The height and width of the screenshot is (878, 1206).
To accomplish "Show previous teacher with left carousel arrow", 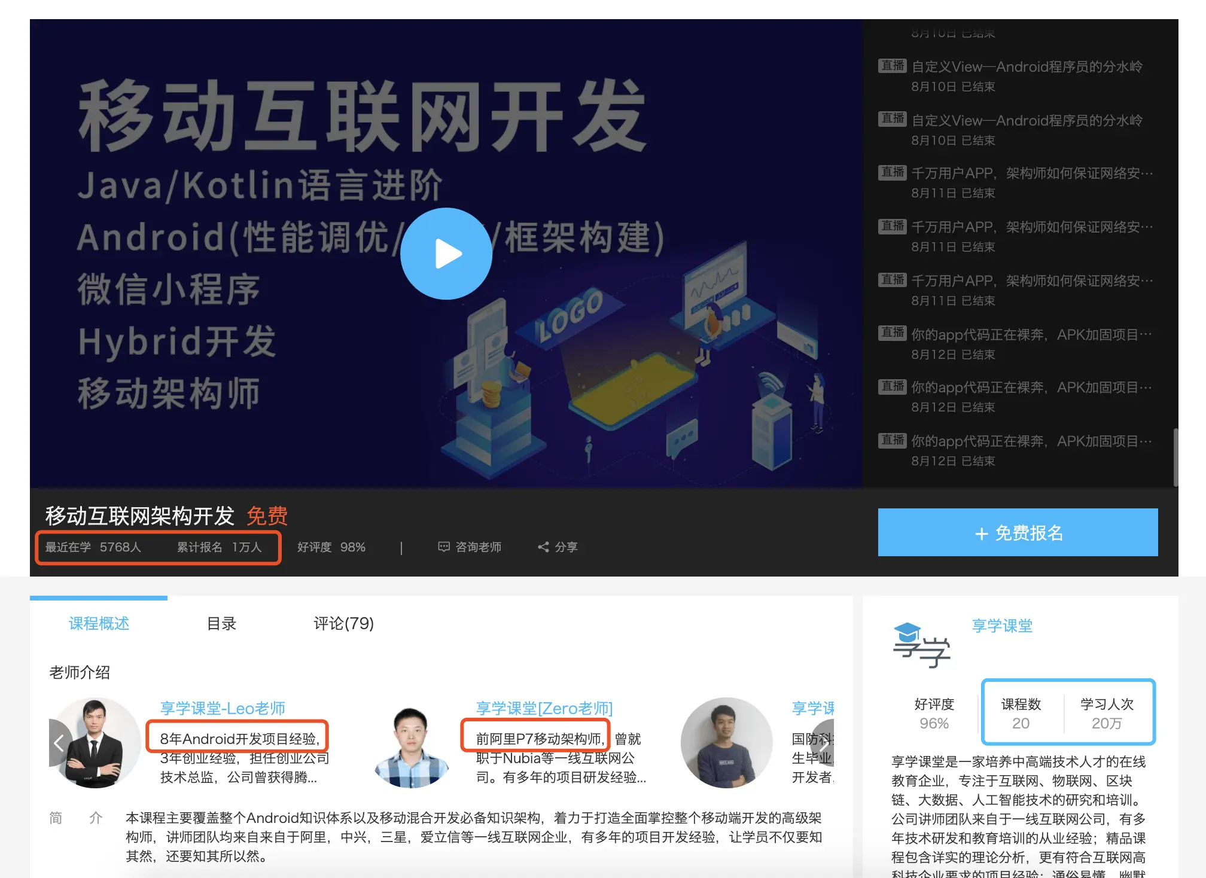I will (x=59, y=743).
